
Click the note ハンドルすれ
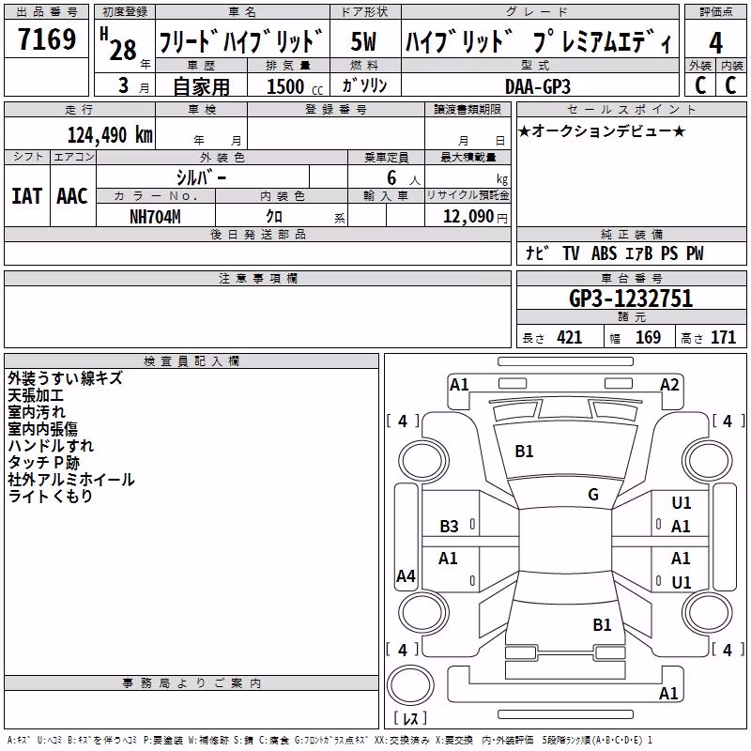[x=51, y=445]
